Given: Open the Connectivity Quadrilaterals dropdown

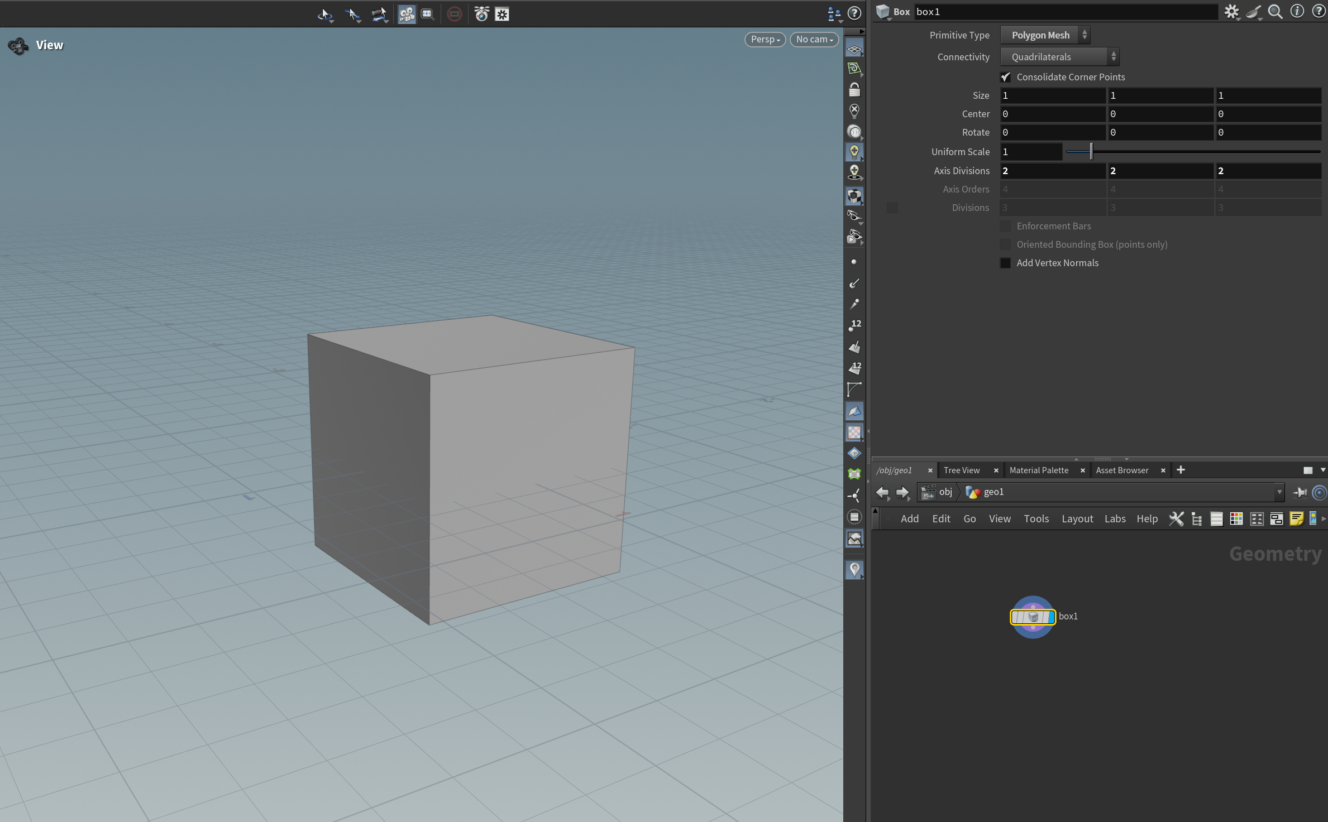Looking at the screenshot, I should pos(1059,57).
